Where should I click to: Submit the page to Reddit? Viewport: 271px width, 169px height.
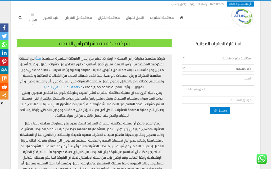tap(4, 87)
